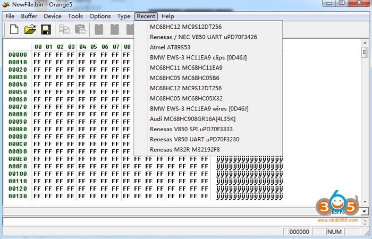Click first FF byte in row 00000

pyautogui.click(x=37, y=55)
